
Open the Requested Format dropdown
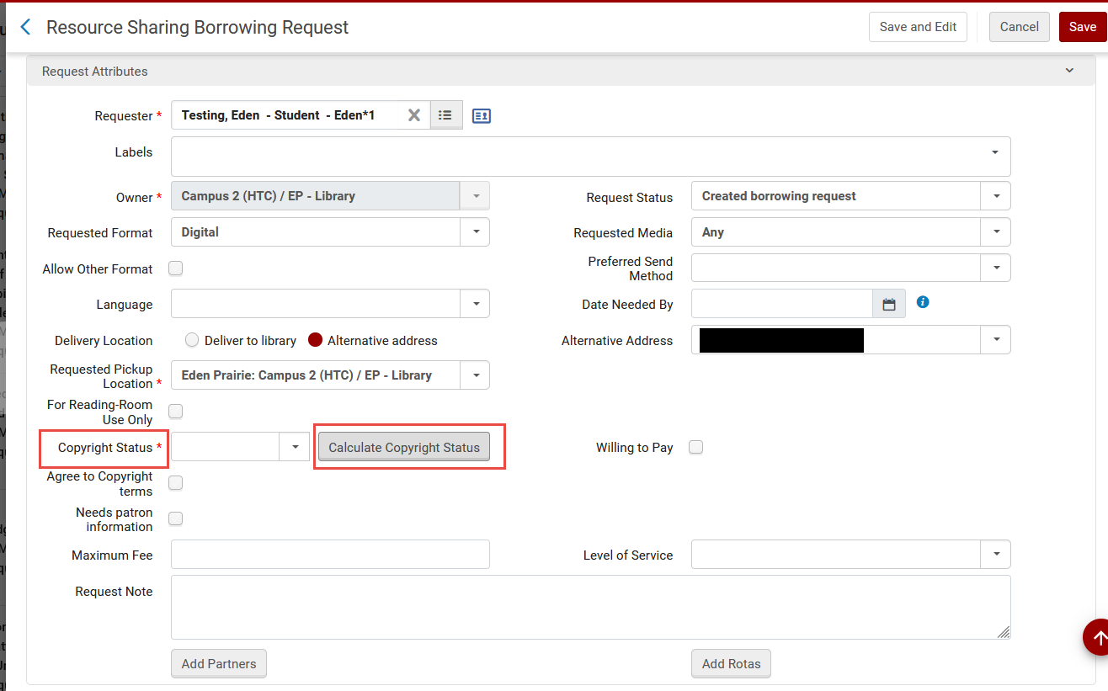click(x=475, y=231)
